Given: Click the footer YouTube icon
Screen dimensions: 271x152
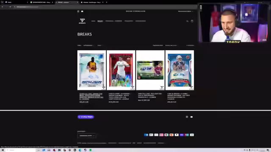Looking at the screenshot, I should [x=191, y=117].
